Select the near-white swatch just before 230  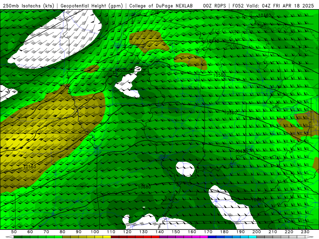pos(301,237)
